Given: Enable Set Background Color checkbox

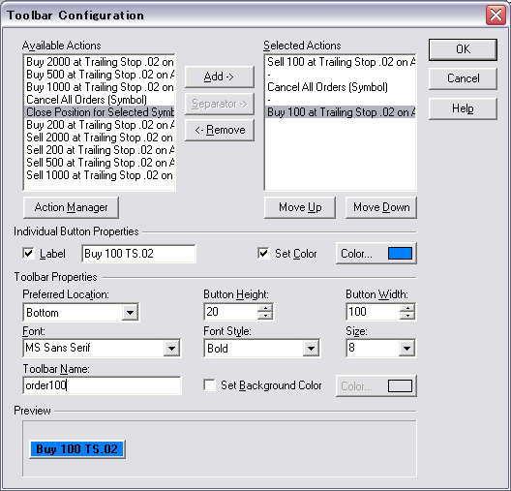Looking at the screenshot, I should pos(209,385).
